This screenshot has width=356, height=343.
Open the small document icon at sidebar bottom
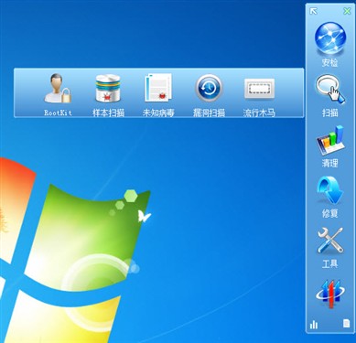point(346,324)
